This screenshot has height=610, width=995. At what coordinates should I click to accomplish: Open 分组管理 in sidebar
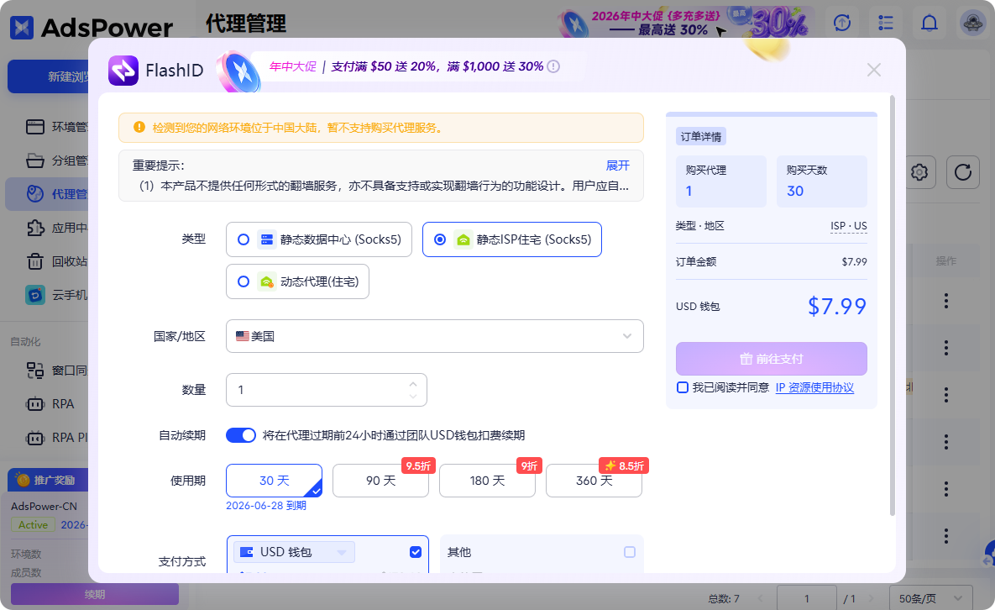[x=56, y=160]
